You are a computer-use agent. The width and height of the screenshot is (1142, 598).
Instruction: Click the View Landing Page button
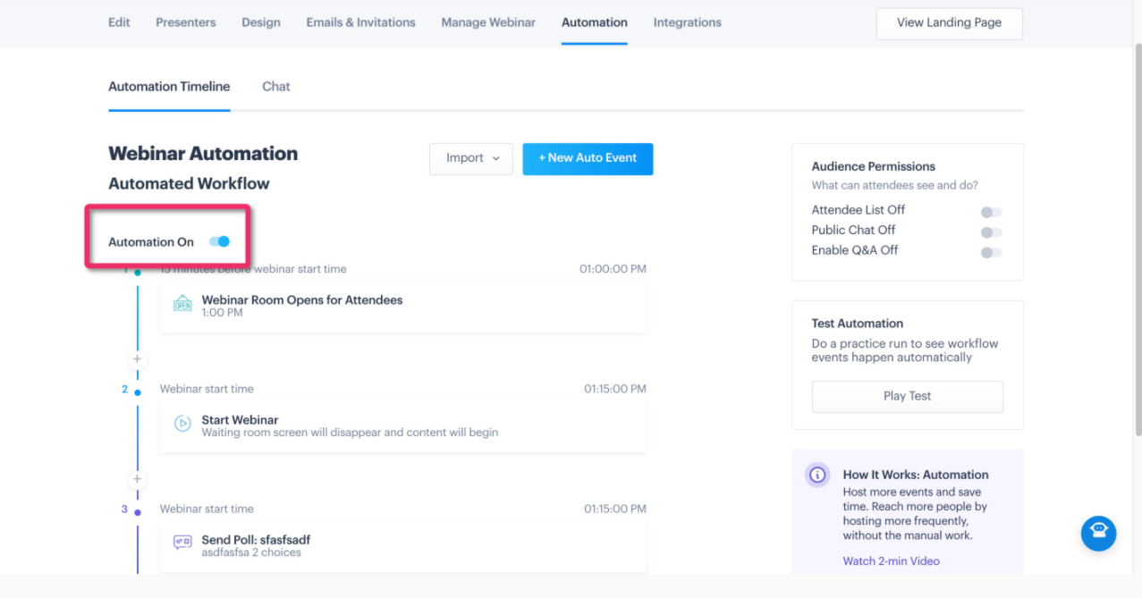(949, 23)
